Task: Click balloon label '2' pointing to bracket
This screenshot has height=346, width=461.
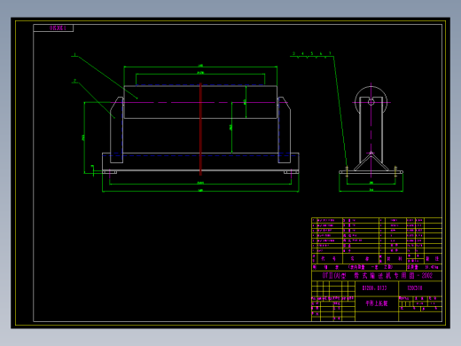Action: pos(74,81)
